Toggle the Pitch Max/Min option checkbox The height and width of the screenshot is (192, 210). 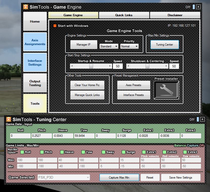click(x=42, y=152)
